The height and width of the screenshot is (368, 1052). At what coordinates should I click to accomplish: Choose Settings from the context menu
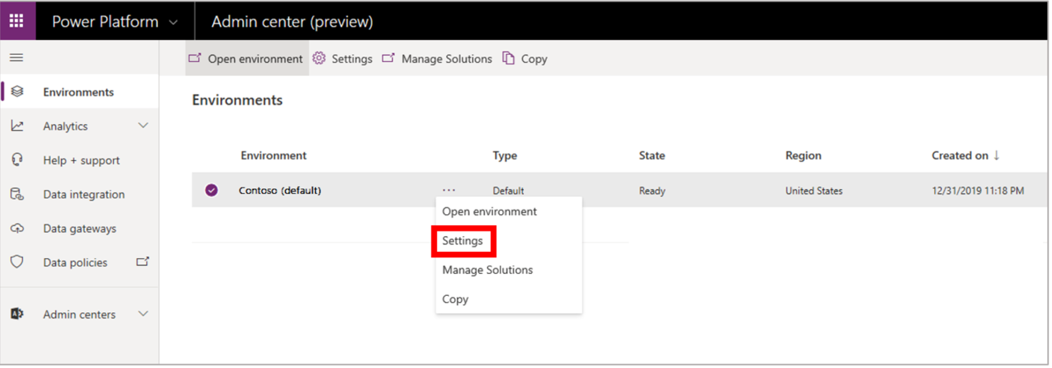[463, 241]
